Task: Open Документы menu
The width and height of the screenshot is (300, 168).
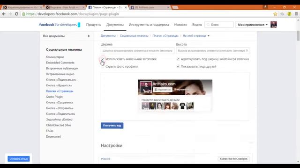Action: (x=115, y=25)
